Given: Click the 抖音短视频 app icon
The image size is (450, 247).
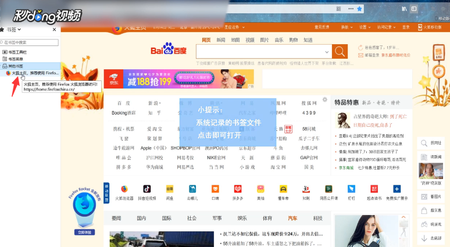Looking at the screenshot, I should 147,189.
